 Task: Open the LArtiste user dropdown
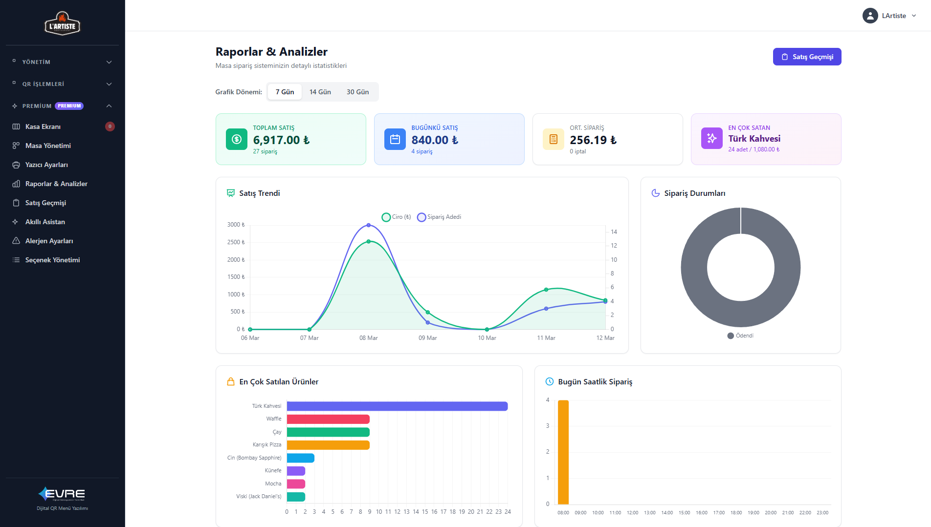889,16
